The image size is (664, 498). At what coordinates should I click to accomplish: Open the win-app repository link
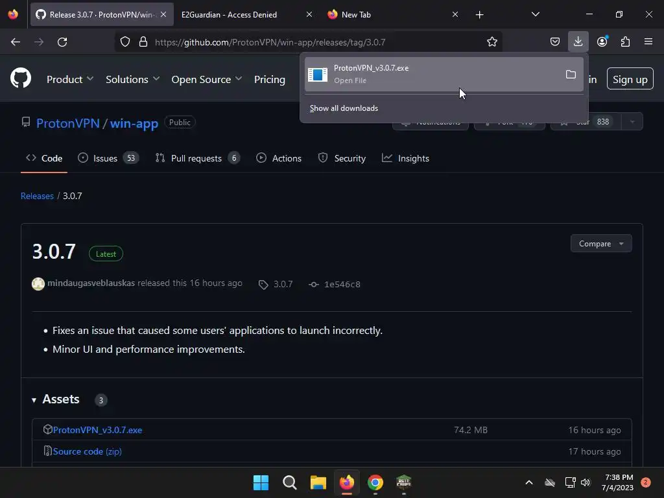tap(134, 123)
